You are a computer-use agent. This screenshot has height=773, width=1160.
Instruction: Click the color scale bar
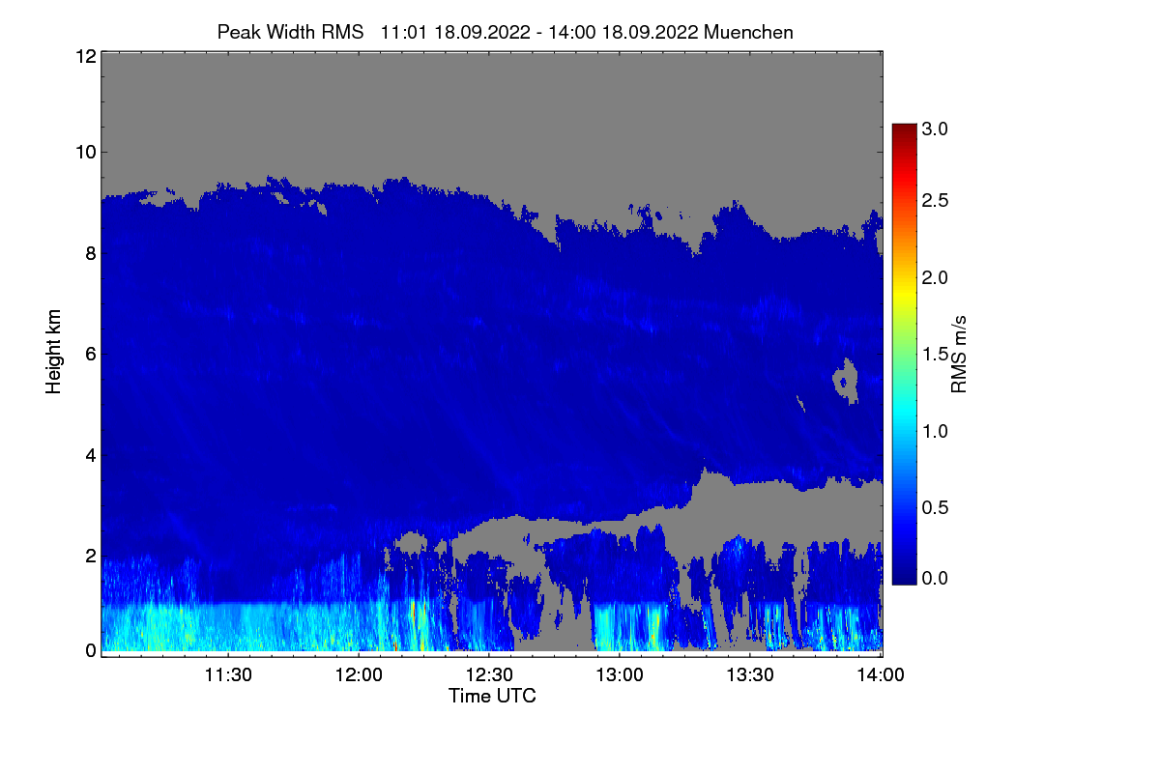pyautogui.click(x=903, y=354)
